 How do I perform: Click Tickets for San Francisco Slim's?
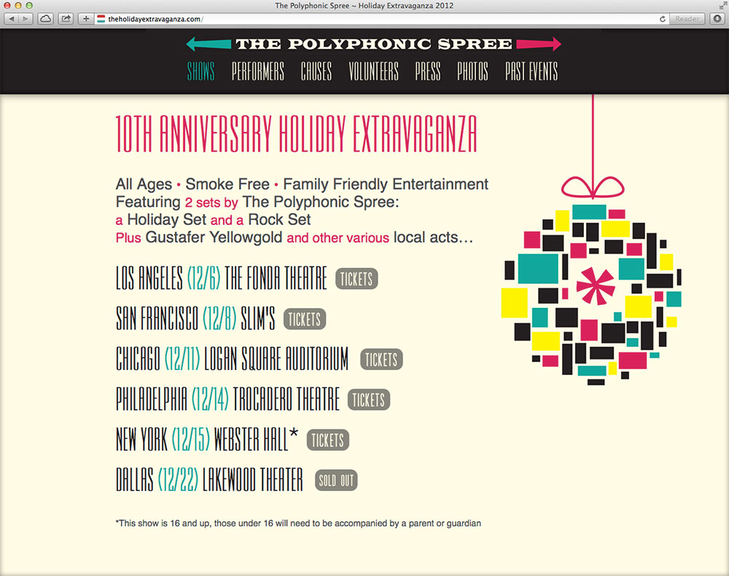tap(305, 319)
